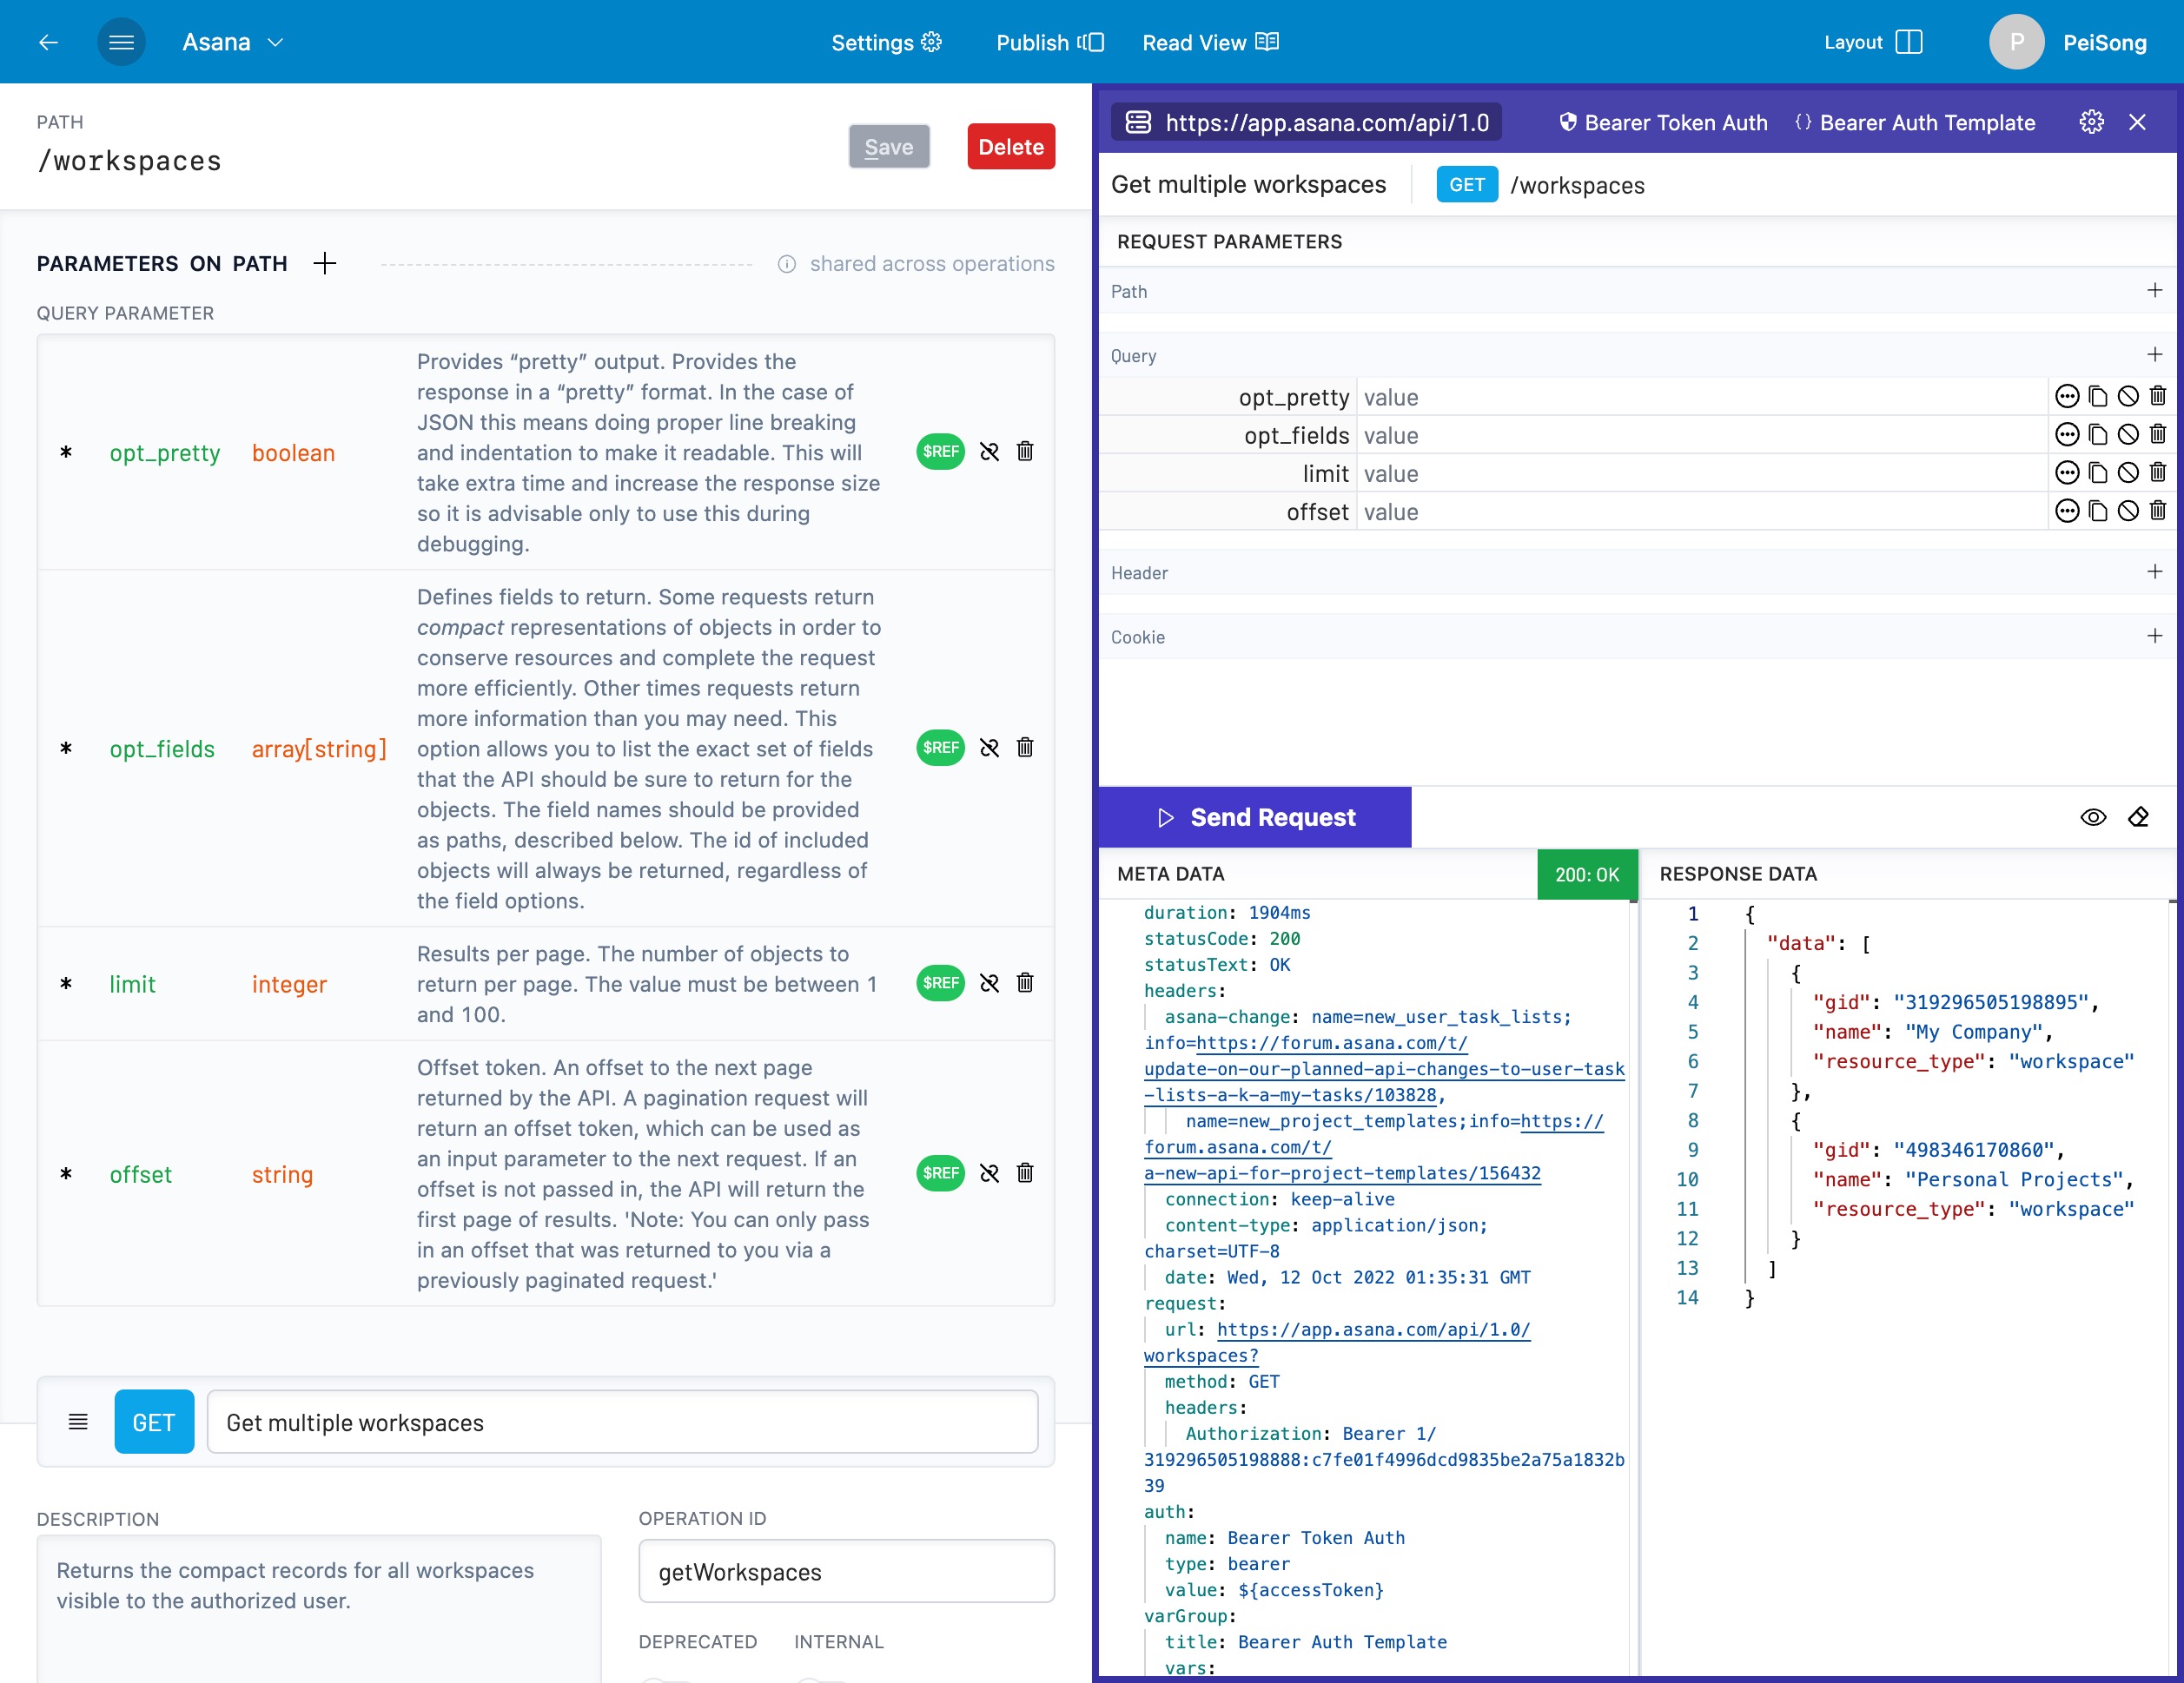Open Bearer Token Auth settings
Image resolution: width=2184 pixels, height=1683 pixels.
click(1662, 122)
